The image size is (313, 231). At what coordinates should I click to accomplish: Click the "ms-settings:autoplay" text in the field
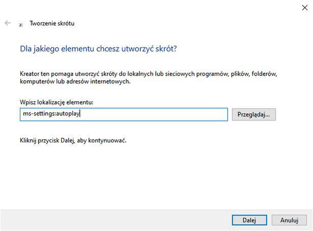click(x=51, y=114)
